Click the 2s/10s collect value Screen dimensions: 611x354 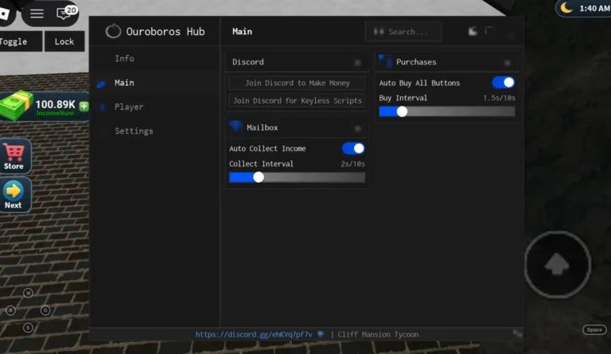[x=352, y=164]
